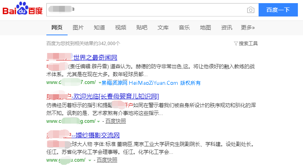The height and width of the screenshot is (166, 303).
Task: Open 搜索工具 filter tools
Action: [246, 43]
